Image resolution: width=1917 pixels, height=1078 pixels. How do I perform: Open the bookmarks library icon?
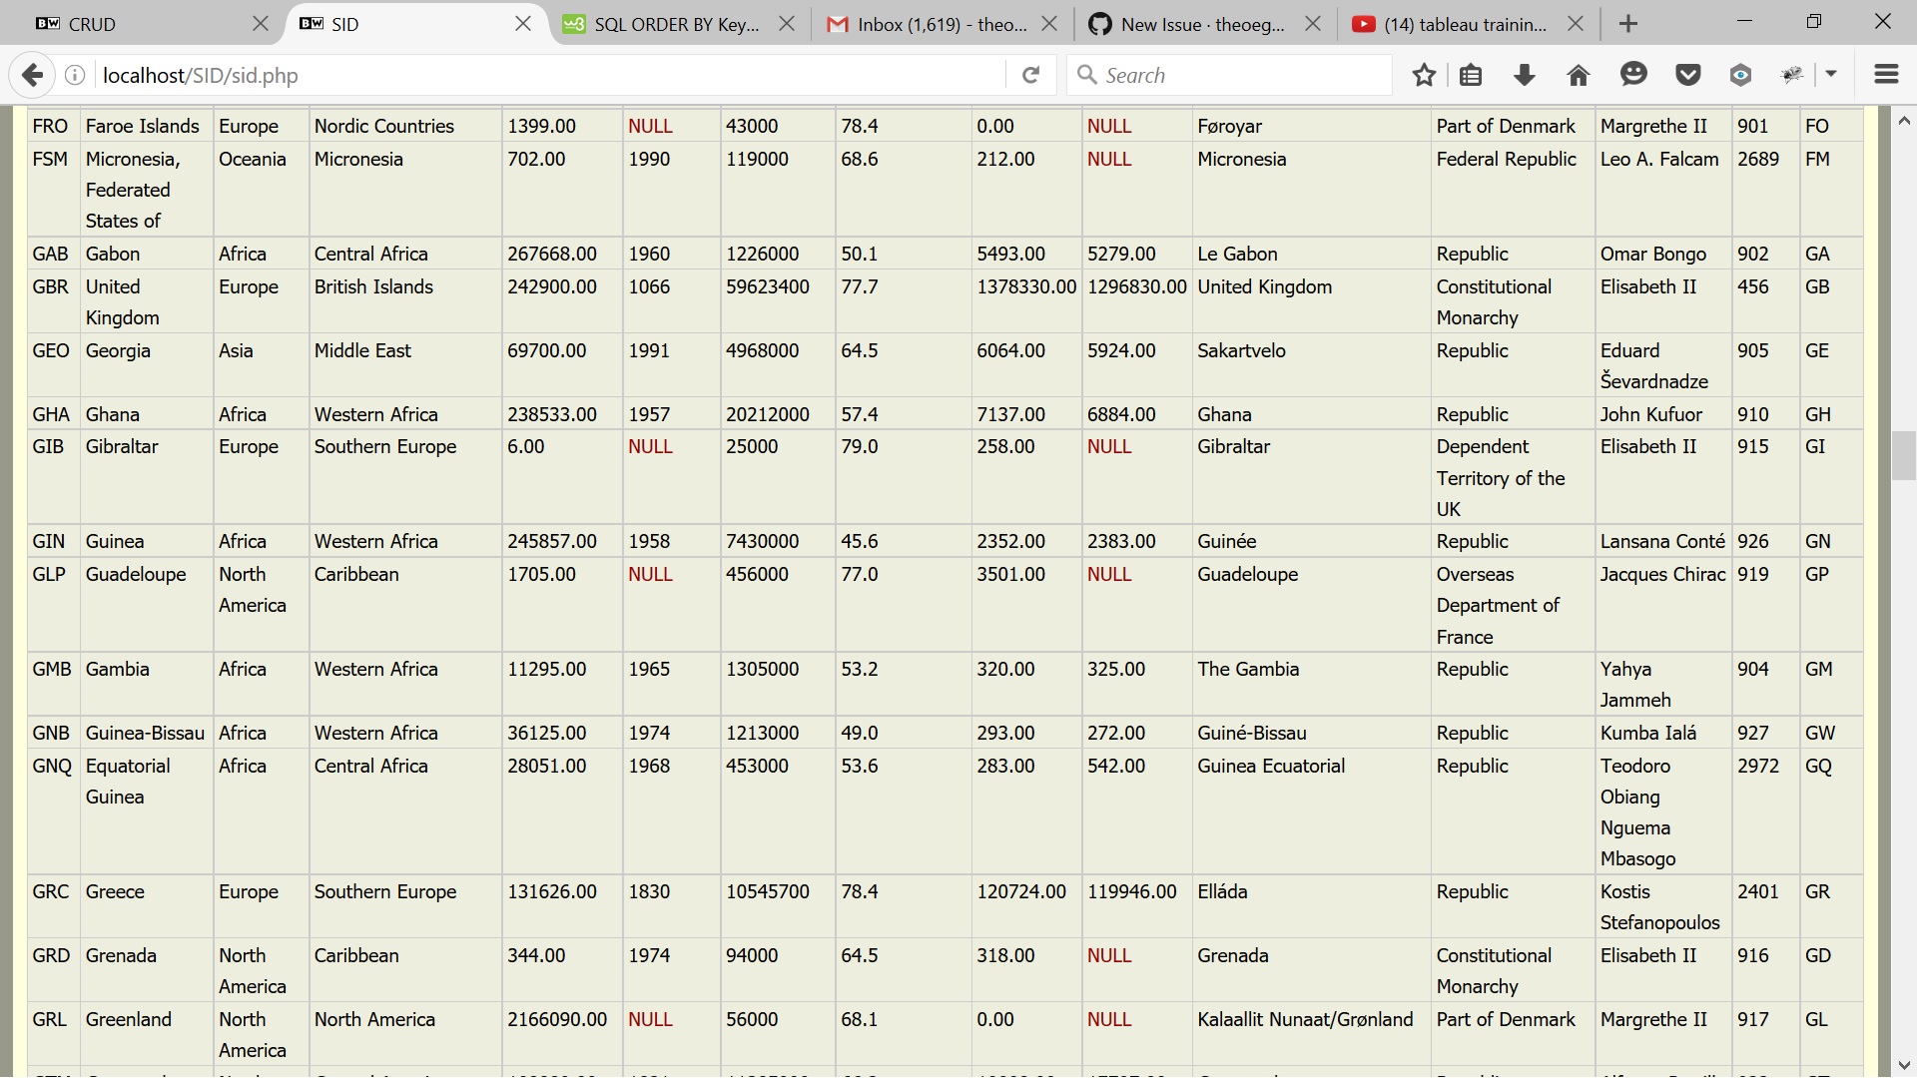1471,75
